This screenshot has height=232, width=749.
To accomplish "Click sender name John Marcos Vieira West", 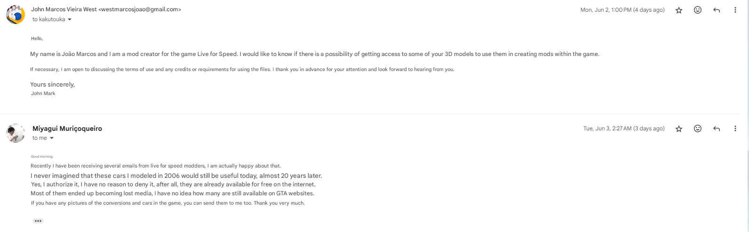I will [x=64, y=9].
